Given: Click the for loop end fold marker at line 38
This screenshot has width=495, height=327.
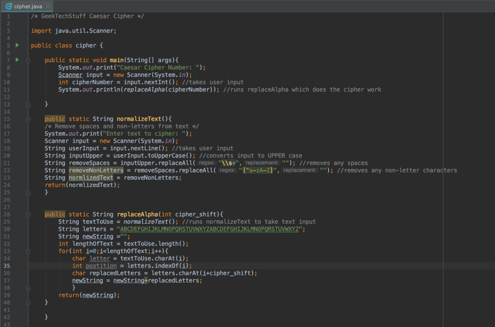Looking at the screenshot, I should click(28, 288).
